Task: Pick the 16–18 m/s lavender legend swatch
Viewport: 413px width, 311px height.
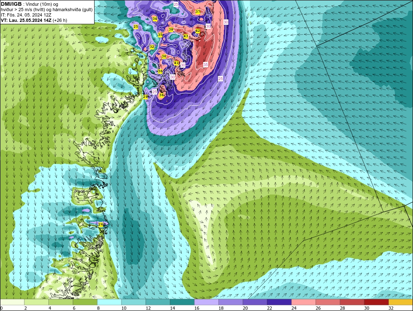Action: (x=206, y=302)
